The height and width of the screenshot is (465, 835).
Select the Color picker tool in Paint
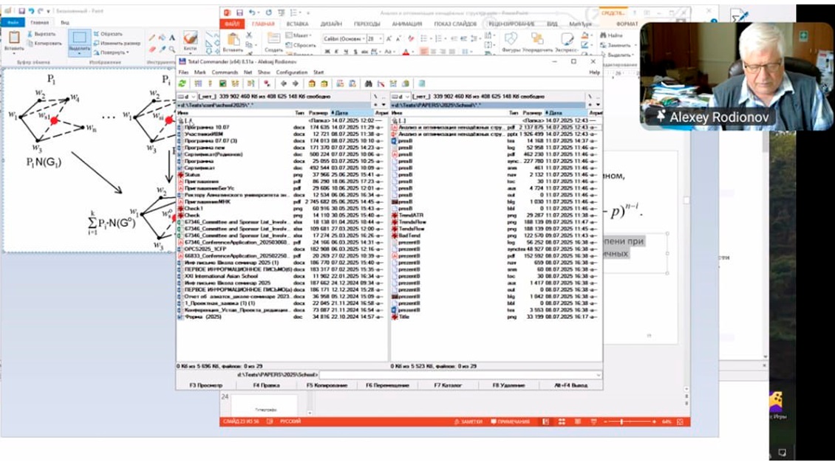[x=162, y=49]
